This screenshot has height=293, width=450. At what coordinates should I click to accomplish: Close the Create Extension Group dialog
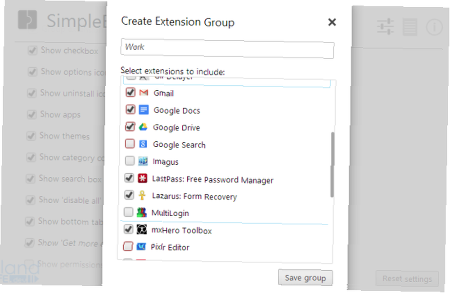332,22
